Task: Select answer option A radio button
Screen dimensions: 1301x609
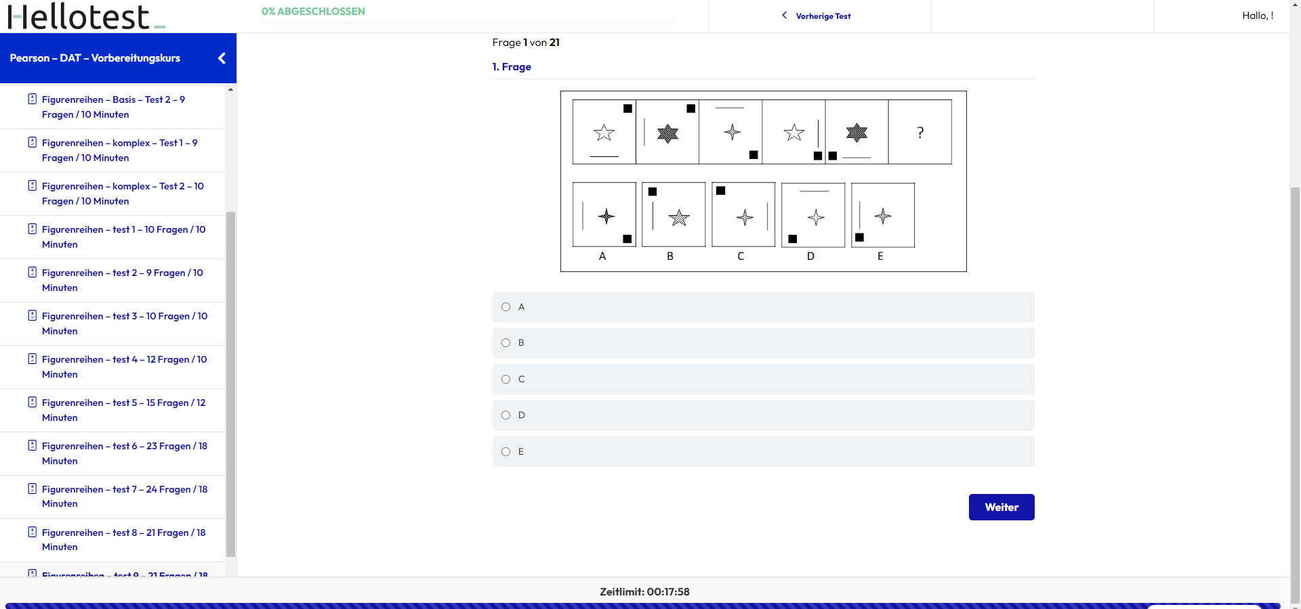Action: point(505,307)
